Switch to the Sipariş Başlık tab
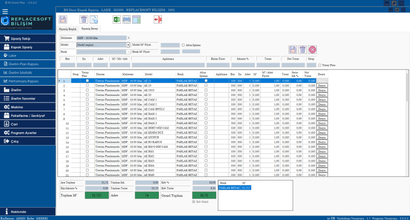This screenshot has height=220, width=410. point(68,29)
